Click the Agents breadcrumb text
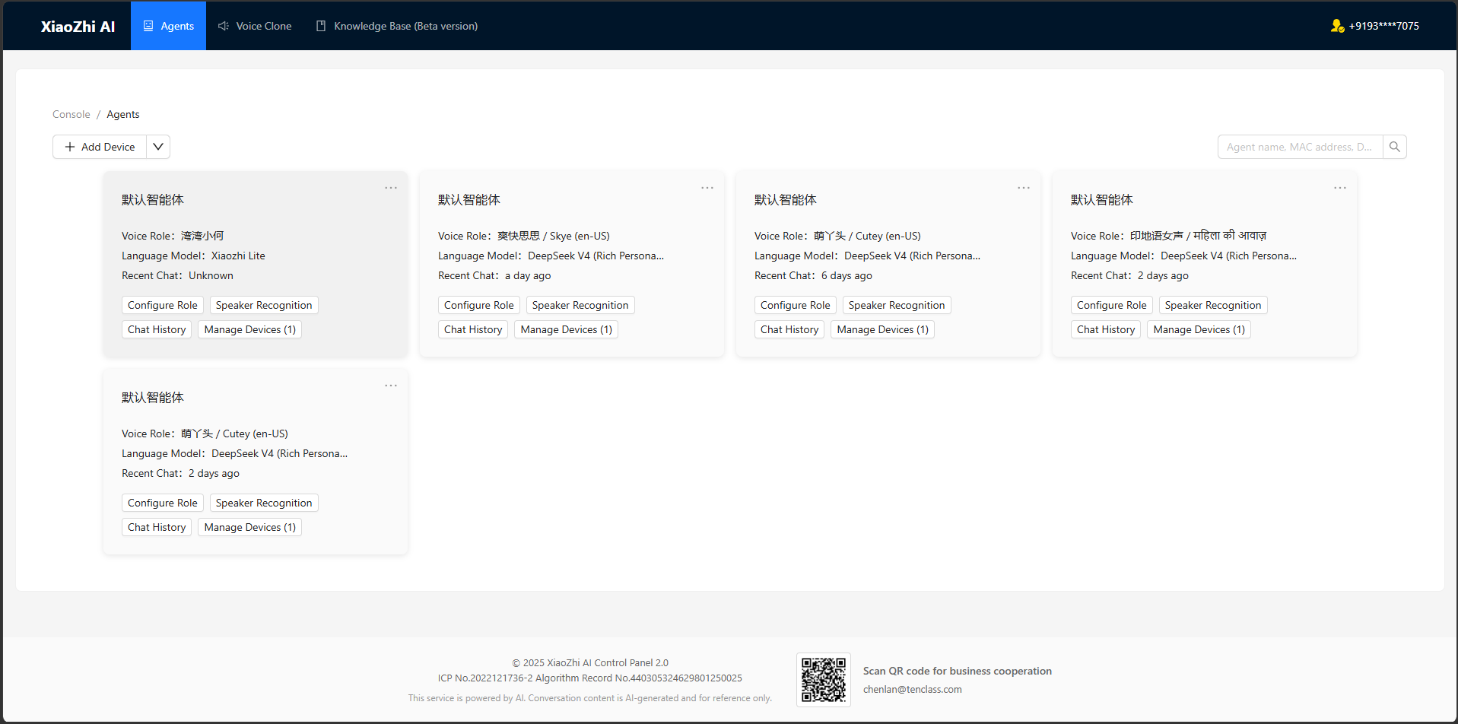 point(123,114)
